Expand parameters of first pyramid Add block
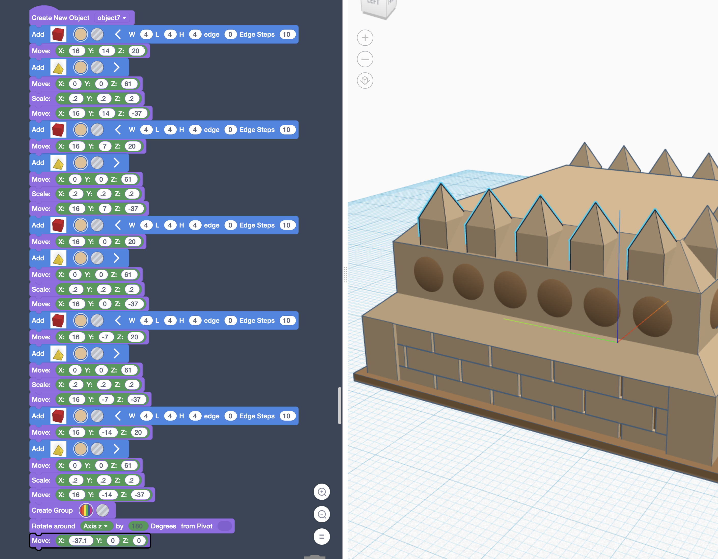The height and width of the screenshot is (559, 718). pyautogui.click(x=116, y=68)
